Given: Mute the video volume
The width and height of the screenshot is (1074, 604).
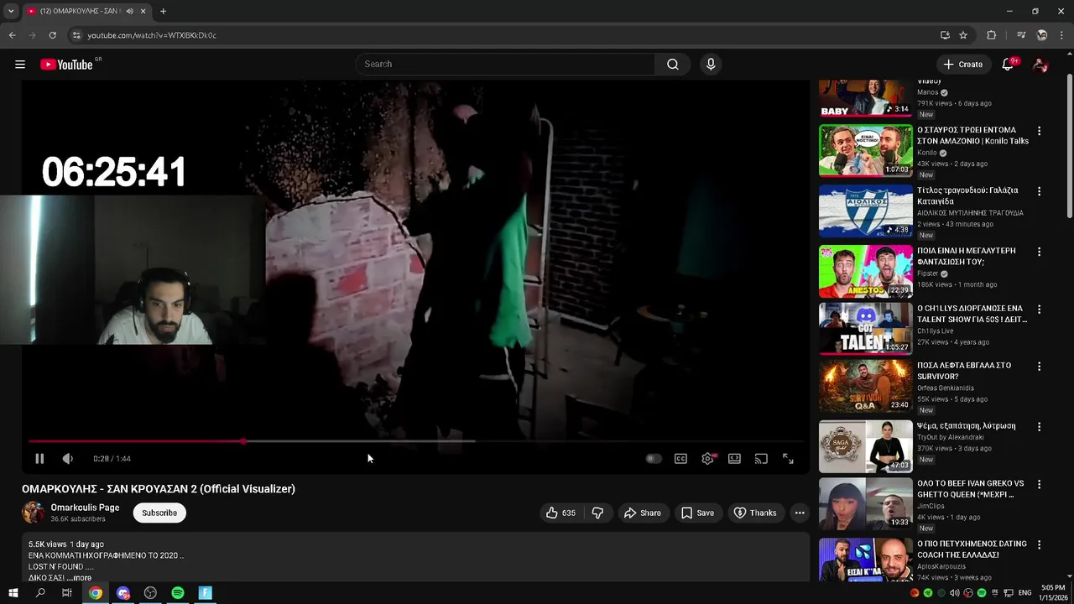Looking at the screenshot, I should click(68, 459).
